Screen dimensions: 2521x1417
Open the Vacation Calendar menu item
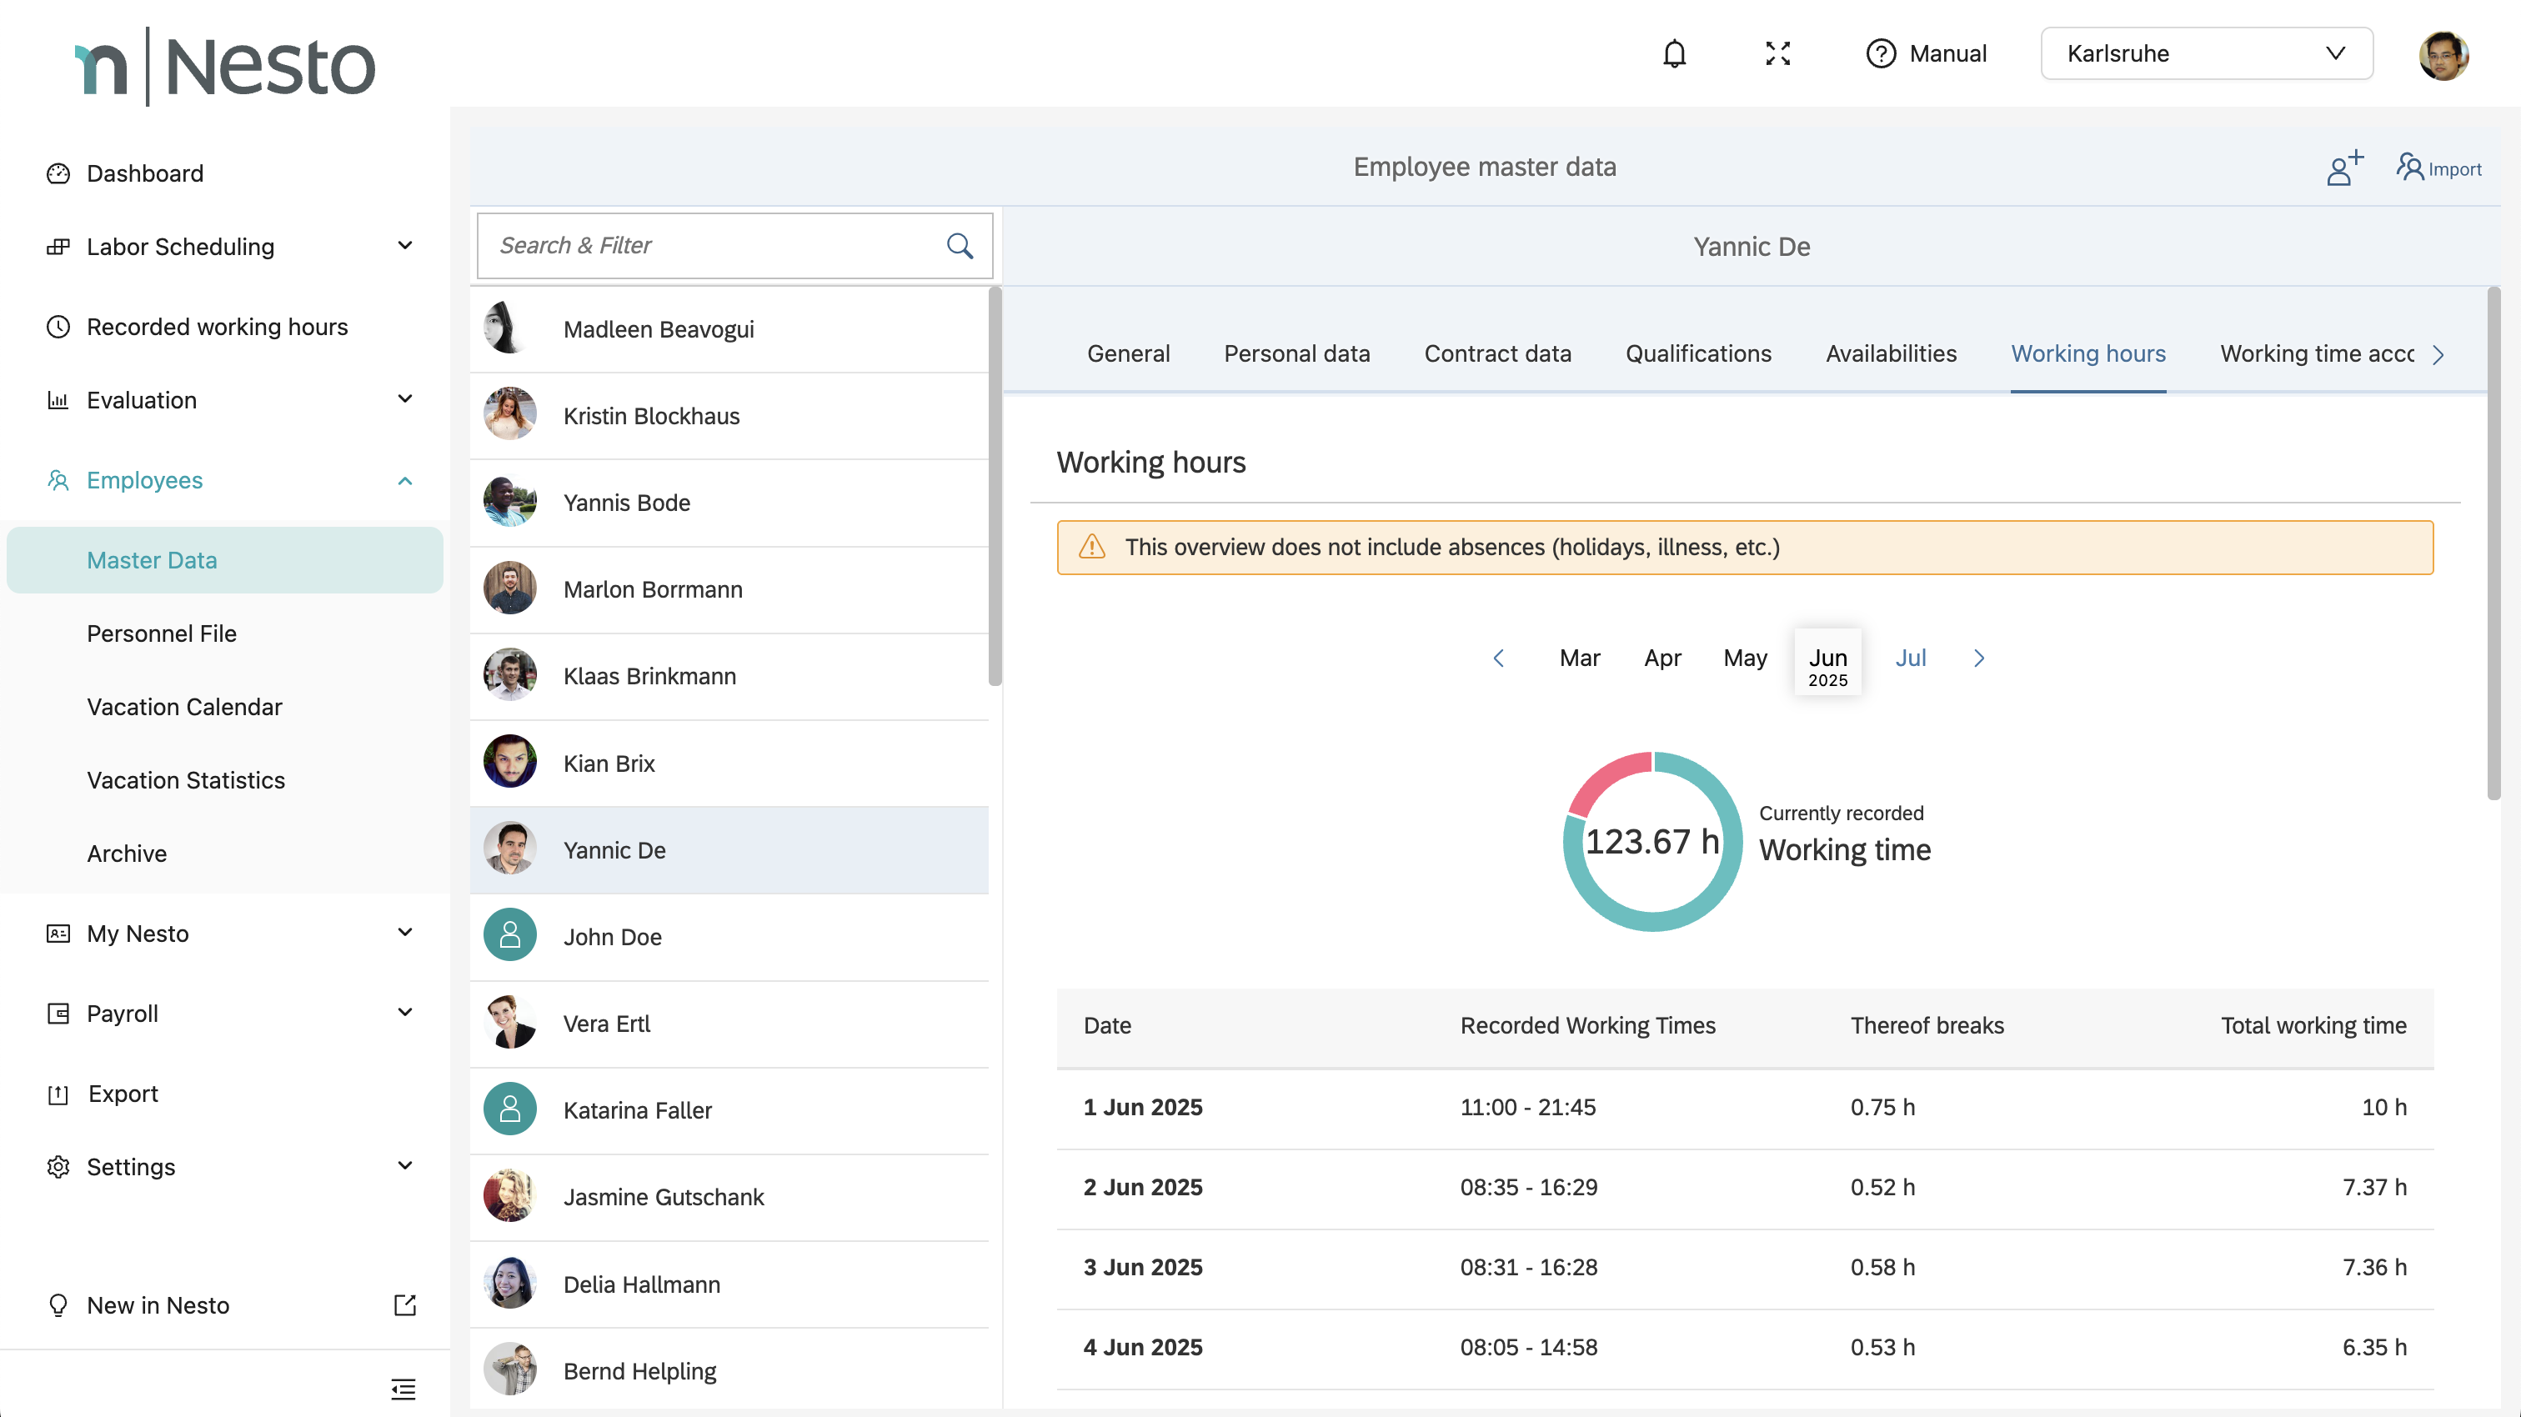pos(184,707)
